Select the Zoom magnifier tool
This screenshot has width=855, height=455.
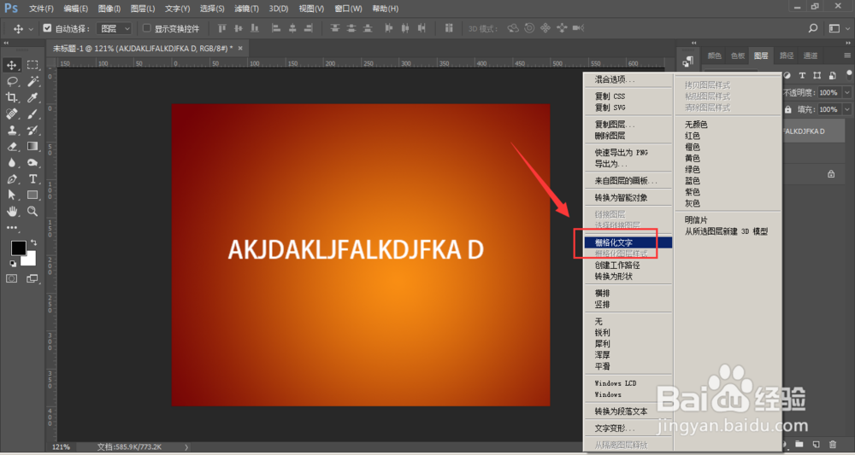tap(32, 211)
